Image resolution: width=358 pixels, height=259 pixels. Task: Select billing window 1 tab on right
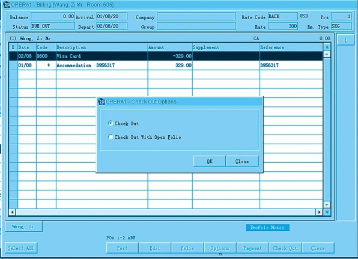pyautogui.click(x=345, y=40)
